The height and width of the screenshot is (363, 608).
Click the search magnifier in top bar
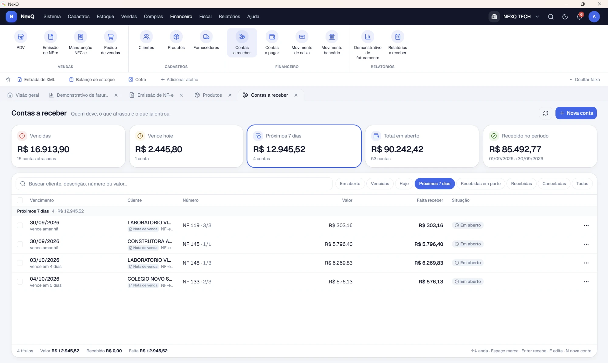pos(551,17)
